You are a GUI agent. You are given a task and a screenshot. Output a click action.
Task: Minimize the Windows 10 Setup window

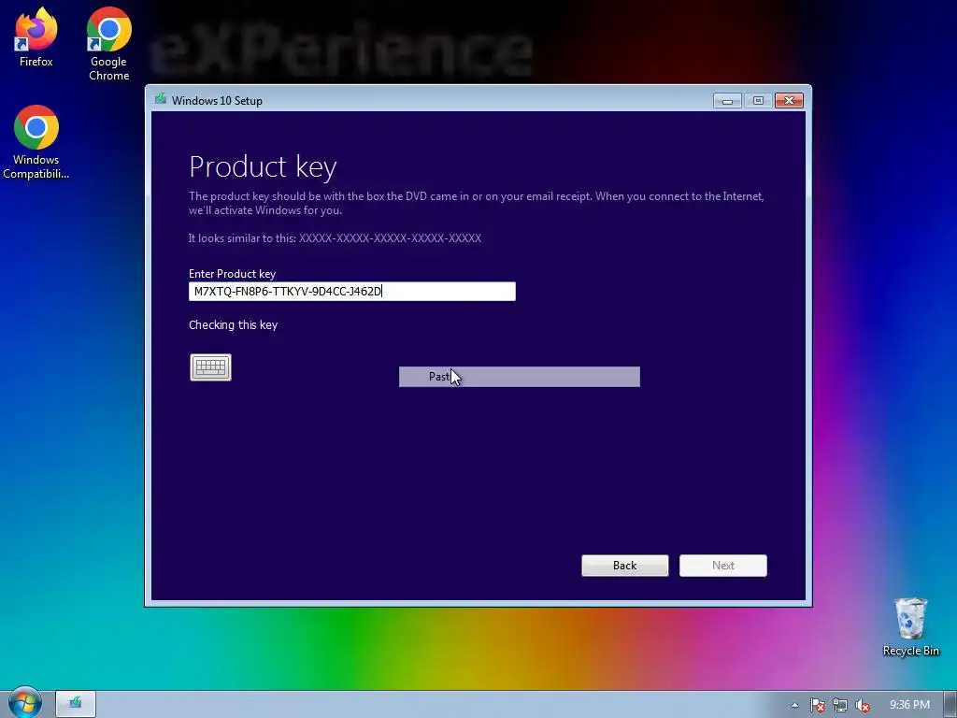727,101
